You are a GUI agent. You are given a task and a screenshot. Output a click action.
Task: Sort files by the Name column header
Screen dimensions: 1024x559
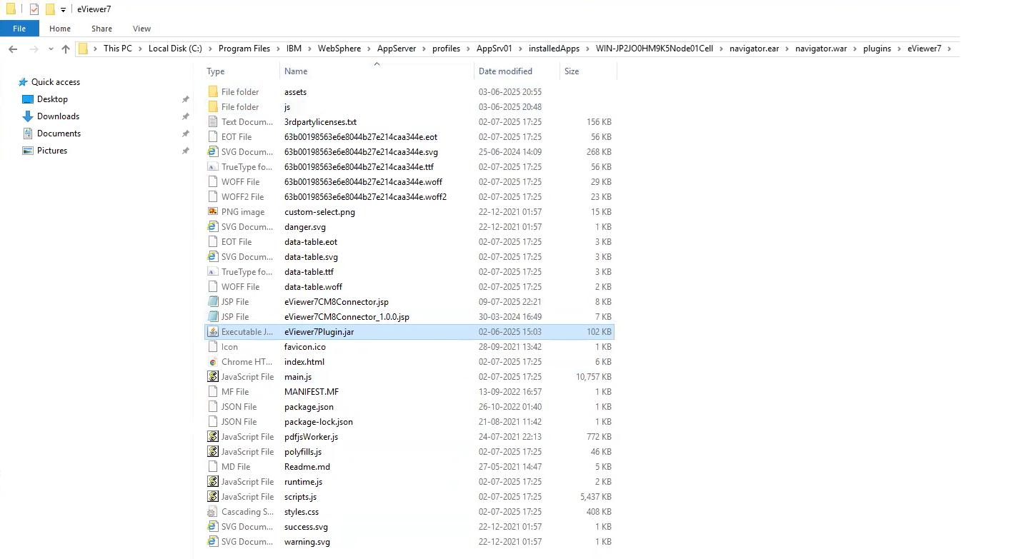[x=297, y=71]
